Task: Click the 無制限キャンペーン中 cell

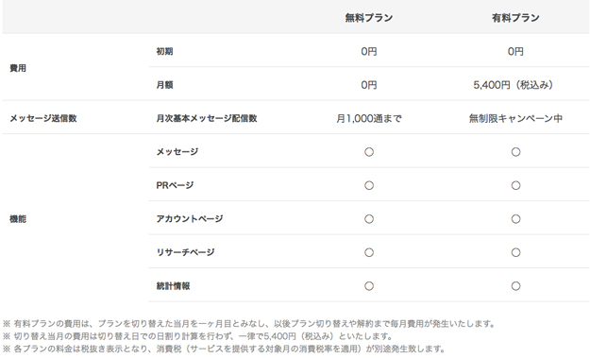Action: click(x=515, y=119)
